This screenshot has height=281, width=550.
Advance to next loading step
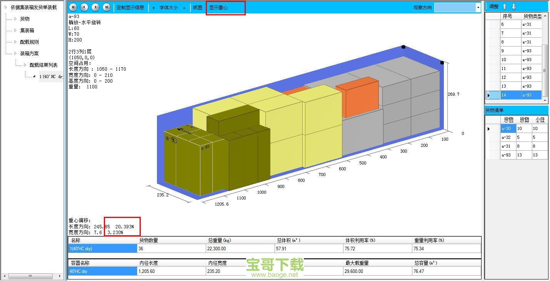(x=95, y=7)
